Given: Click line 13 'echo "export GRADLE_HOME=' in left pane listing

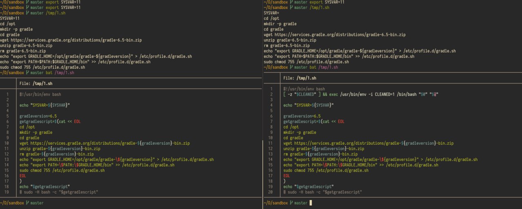Looking at the screenshot, I should pos(117,159).
